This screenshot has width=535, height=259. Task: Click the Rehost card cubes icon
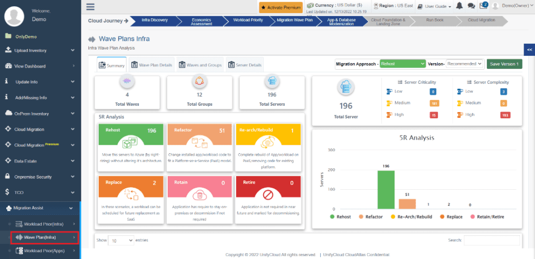pyautogui.click(x=130, y=142)
